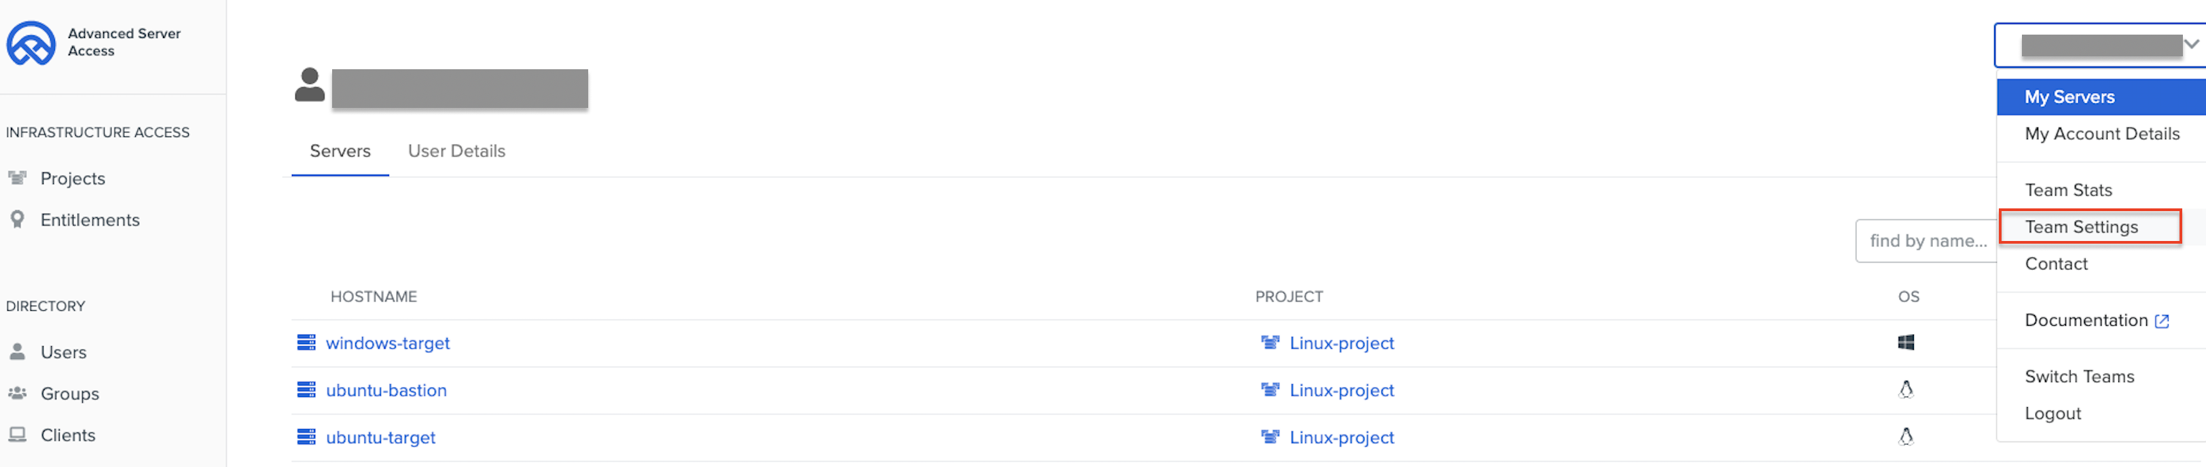This screenshot has width=2206, height=467.
Task: Open Projects in the sidebar
Action: pos(73,179)
